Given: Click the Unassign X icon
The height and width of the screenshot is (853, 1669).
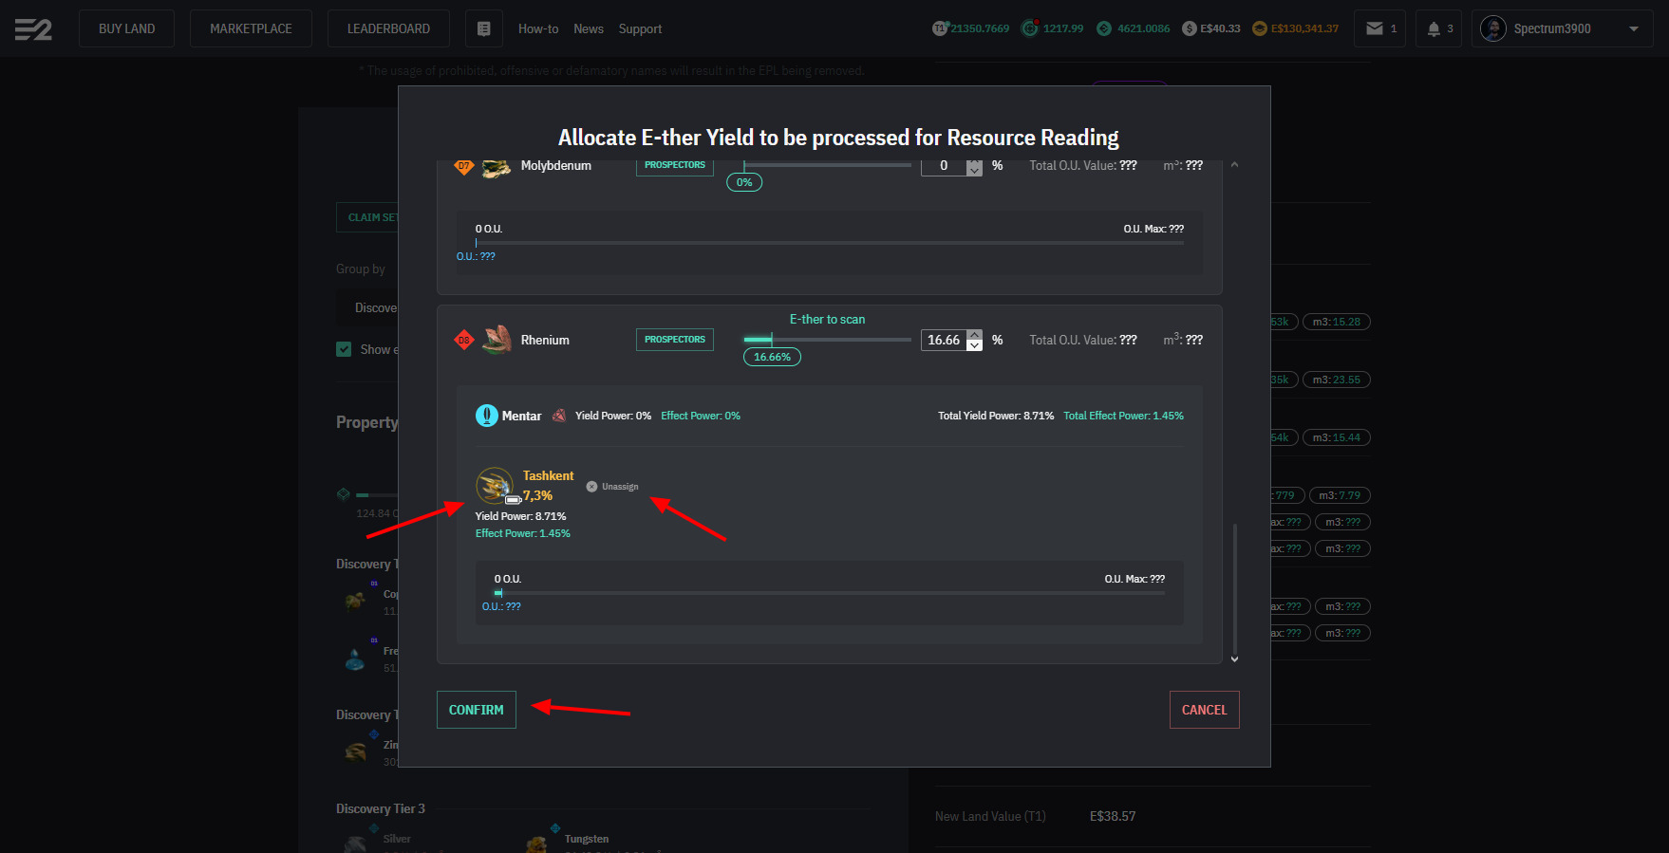Looking at the screenshot, I should 591,487.
